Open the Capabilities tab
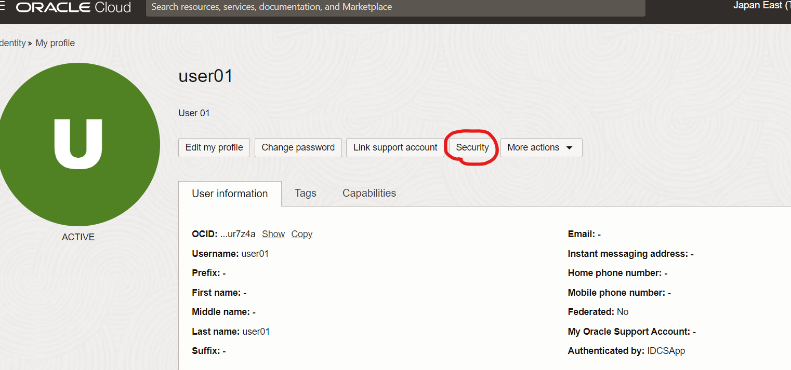The height and width of the screenshot is (370, 791). point(369,193)
